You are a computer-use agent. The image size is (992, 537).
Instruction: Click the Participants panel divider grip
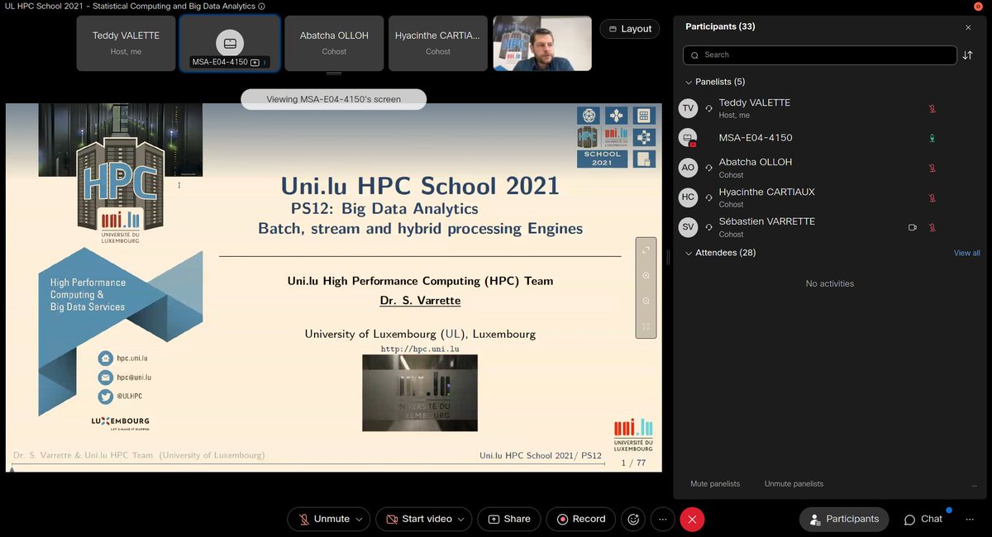[668, 258]
